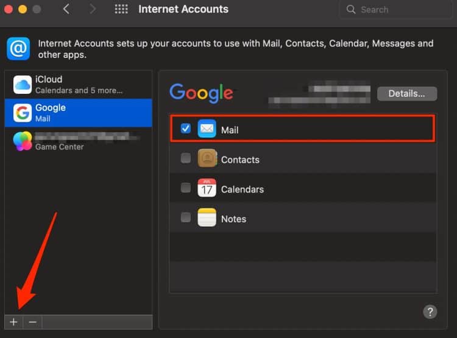Uncheck the Mail checkbox
Viewport: 457px width, 338px height.
(x=186, y=129)
